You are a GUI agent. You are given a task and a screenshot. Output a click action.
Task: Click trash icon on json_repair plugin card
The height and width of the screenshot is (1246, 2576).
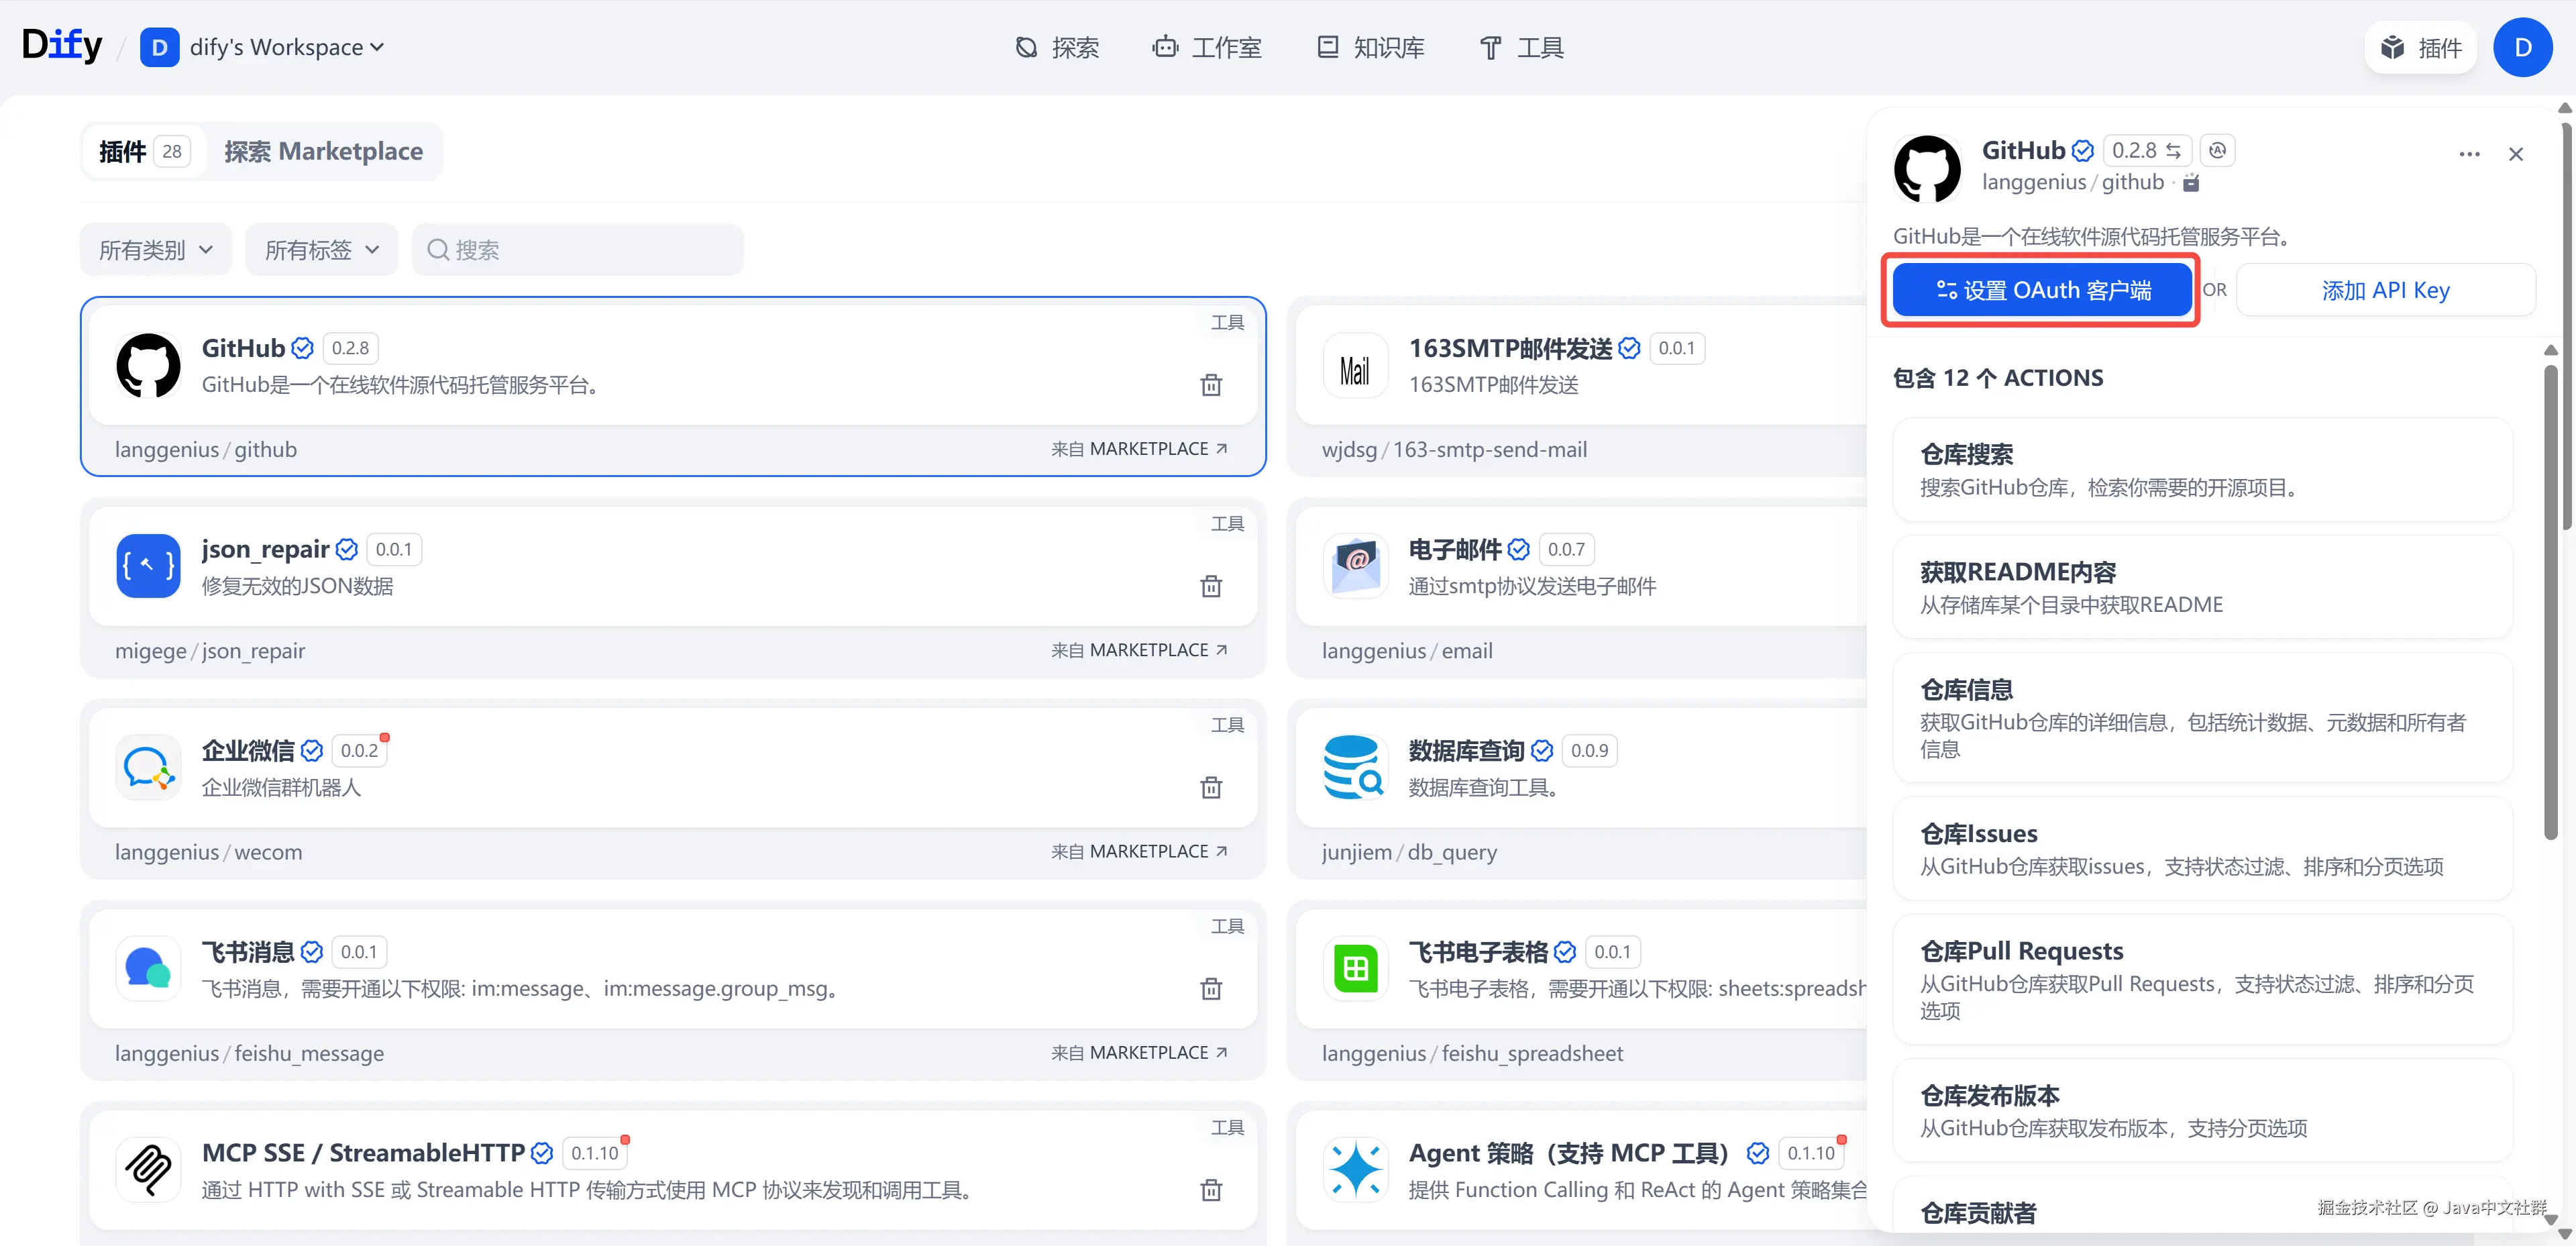(1210, 586)
